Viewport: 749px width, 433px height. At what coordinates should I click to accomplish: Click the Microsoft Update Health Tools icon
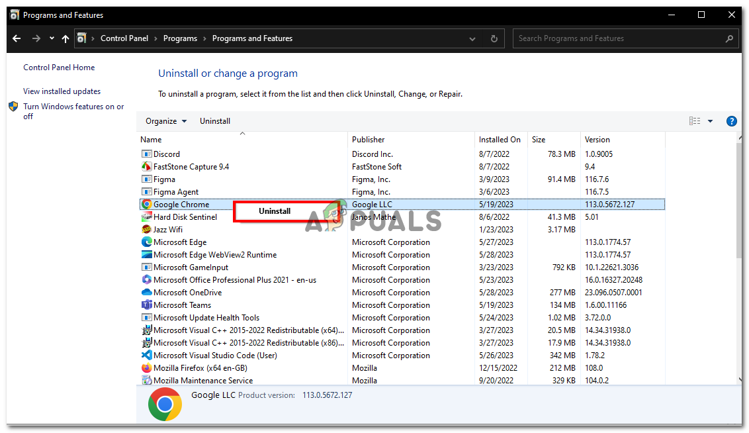pyautogui.click(x=147, y=317)
